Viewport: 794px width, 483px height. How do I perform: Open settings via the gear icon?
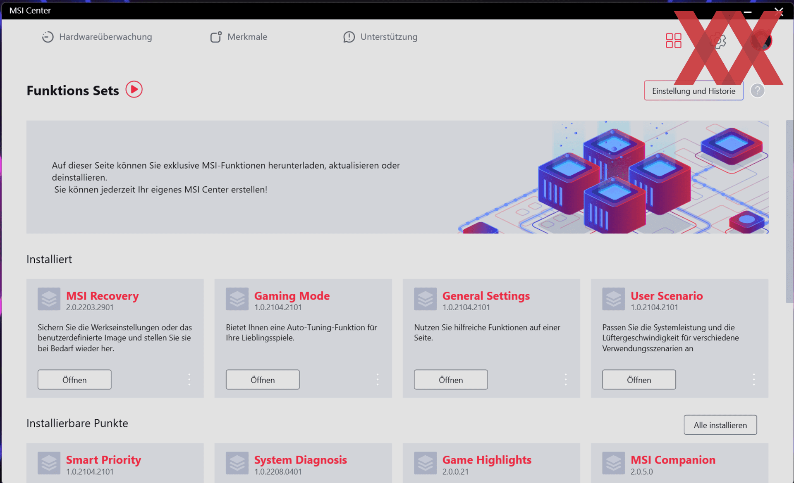[718, 40]
